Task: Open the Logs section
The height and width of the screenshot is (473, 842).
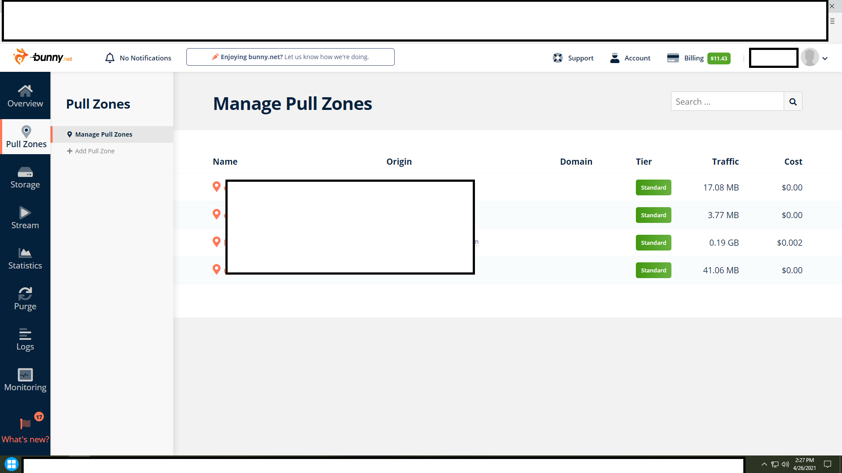Action: 25,339
